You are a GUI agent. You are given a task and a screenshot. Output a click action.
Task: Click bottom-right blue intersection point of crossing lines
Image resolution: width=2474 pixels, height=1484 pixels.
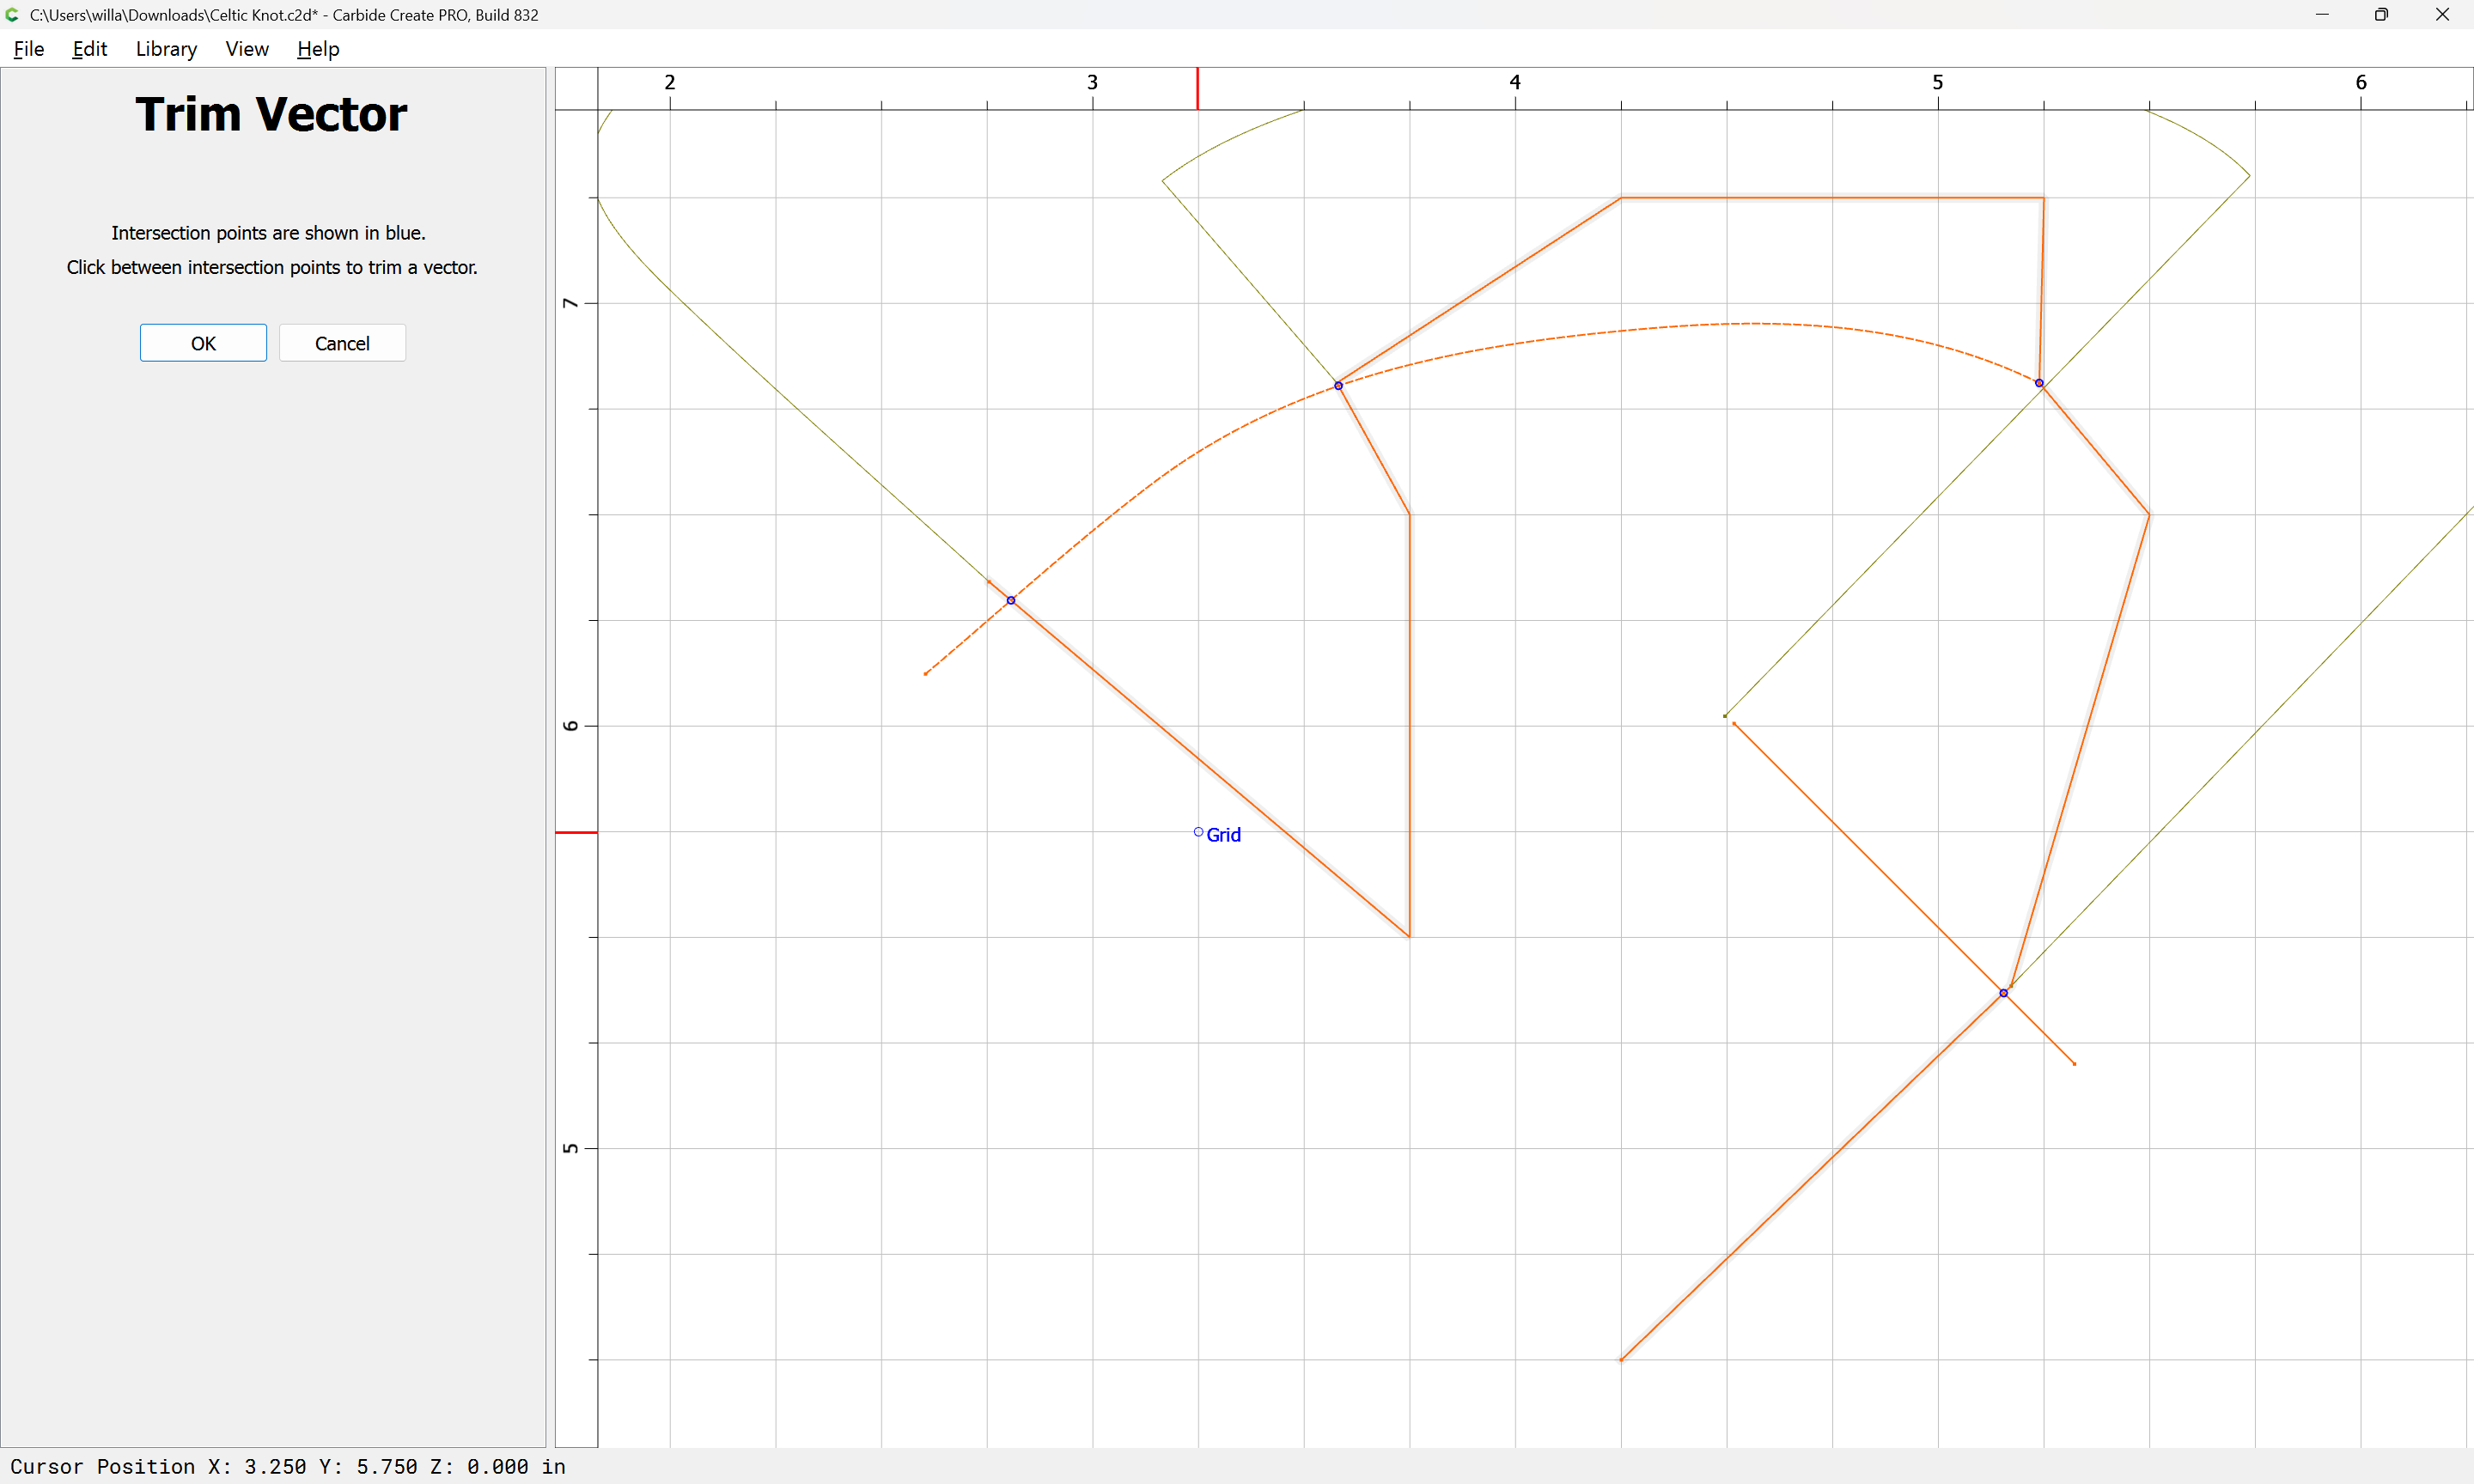[x=2003, y=993]
